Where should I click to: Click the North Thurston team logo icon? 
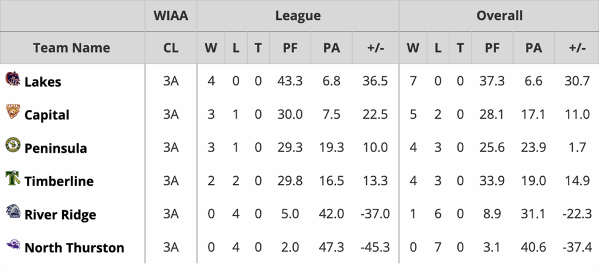point(13,245)
